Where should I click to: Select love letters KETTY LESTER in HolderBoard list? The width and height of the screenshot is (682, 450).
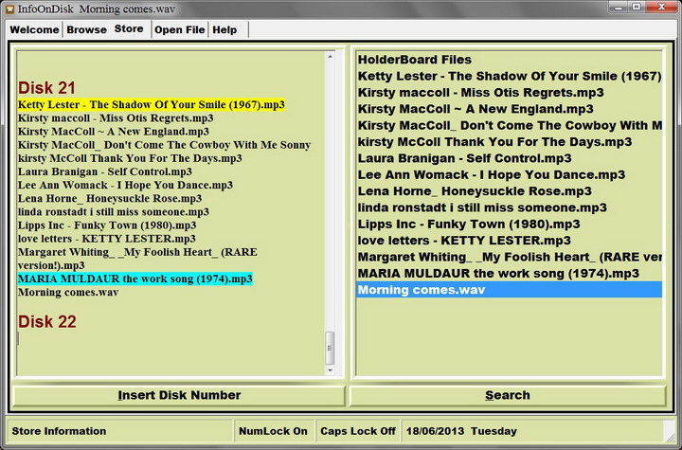pos(509,241)
